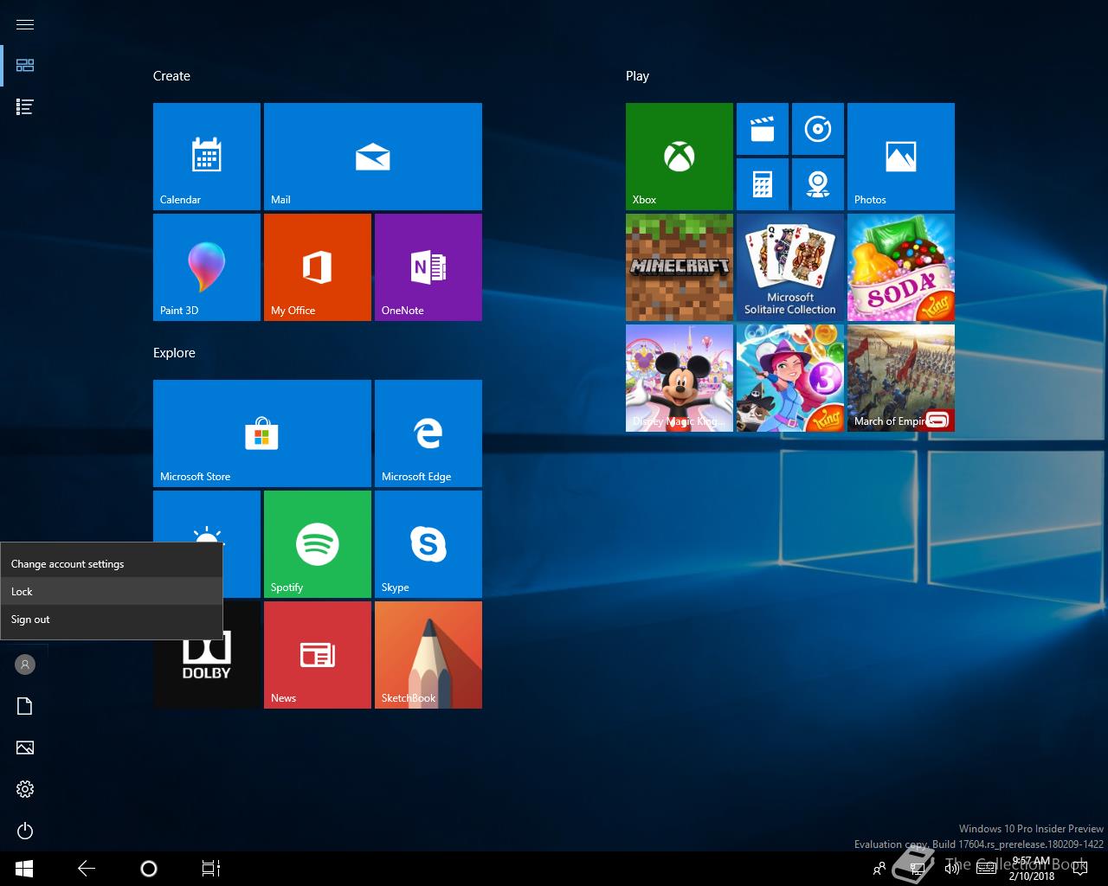Open volume control tray icon
1108x886 pixels.
click(x=952, y=869)
